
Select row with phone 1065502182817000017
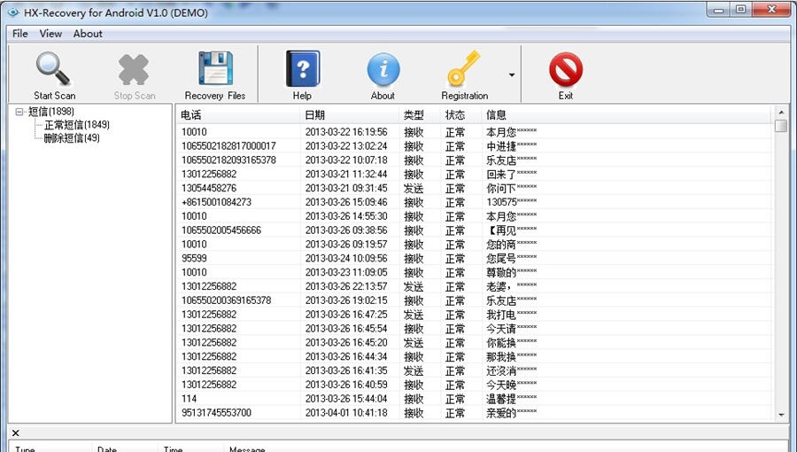point(474,146)
